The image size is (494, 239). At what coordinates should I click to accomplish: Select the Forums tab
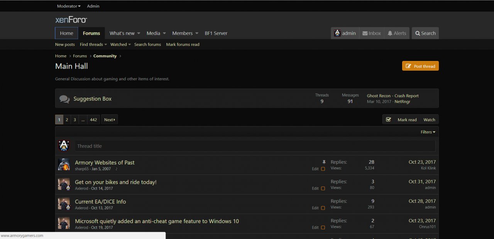(91, 33)
